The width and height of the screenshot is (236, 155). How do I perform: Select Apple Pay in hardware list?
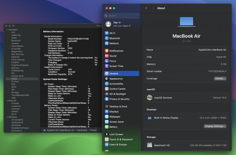(16, 35)
